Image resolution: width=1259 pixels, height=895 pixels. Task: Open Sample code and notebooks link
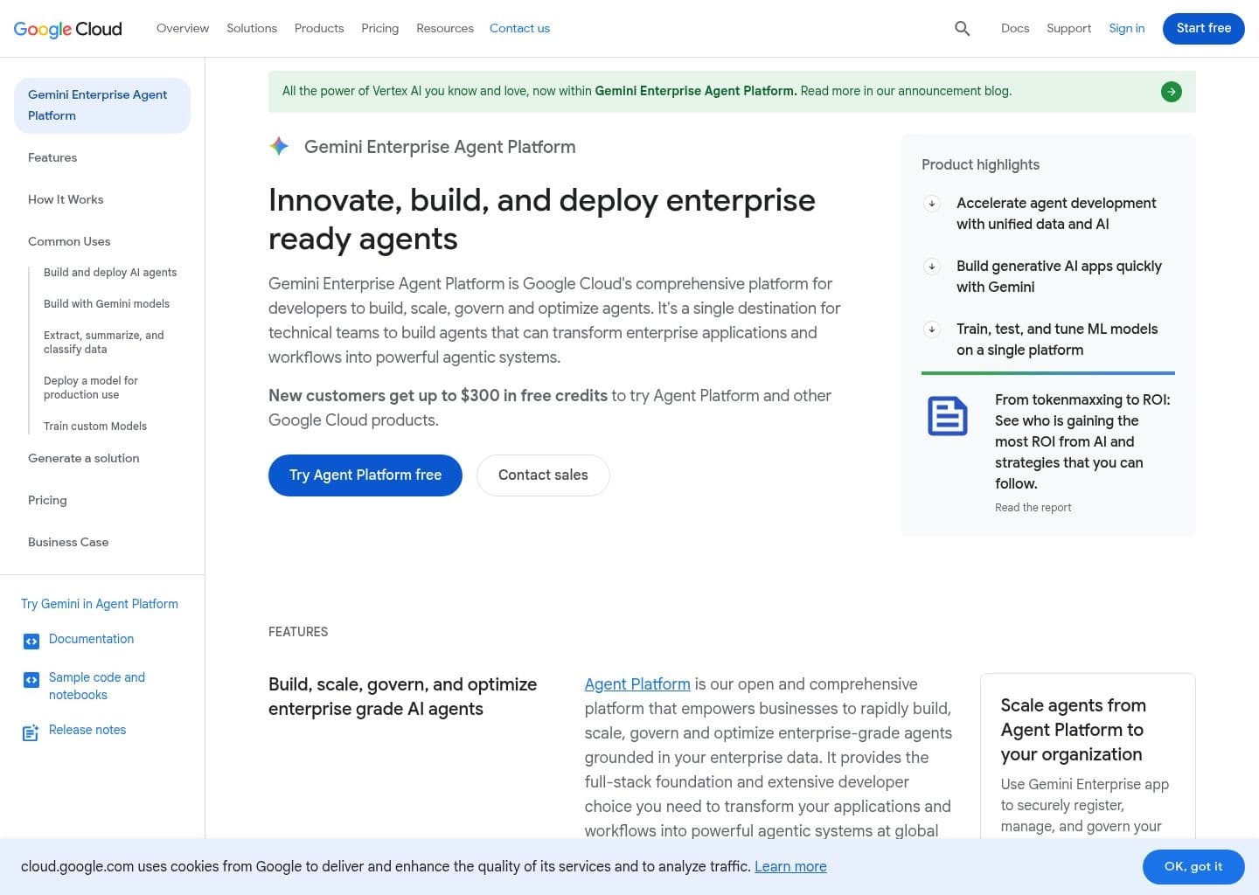[x=97, y=686]
